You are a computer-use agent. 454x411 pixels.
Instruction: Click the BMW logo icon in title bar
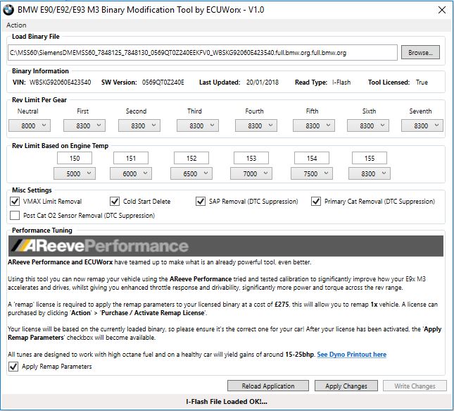[8, 10]
